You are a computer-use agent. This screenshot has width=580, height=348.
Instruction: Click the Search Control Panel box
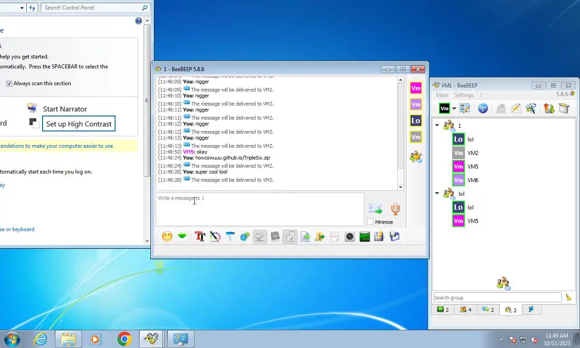pos(96,8)
